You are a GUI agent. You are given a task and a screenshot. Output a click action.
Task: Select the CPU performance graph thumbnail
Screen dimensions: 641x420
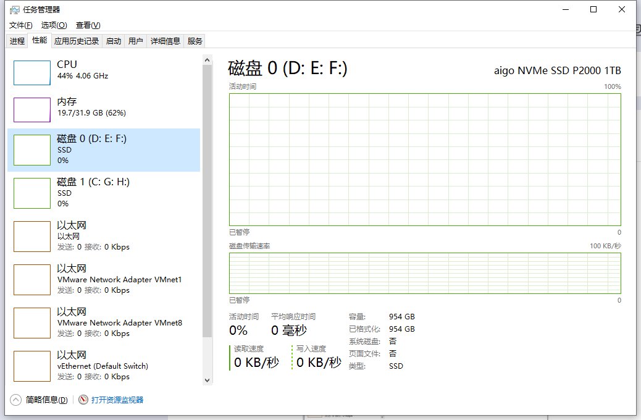(32, 73)
